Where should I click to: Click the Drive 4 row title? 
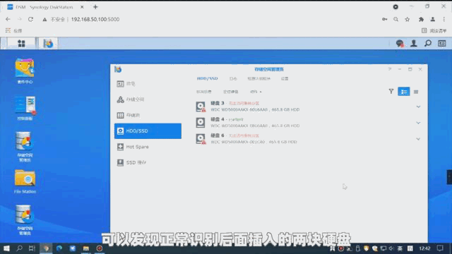[x=218, y=119]
